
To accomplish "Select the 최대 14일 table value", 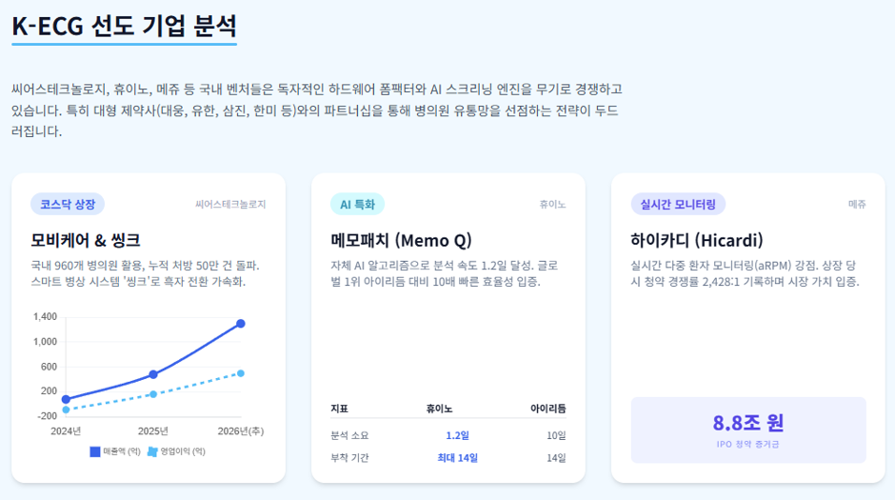I will 457,458.
